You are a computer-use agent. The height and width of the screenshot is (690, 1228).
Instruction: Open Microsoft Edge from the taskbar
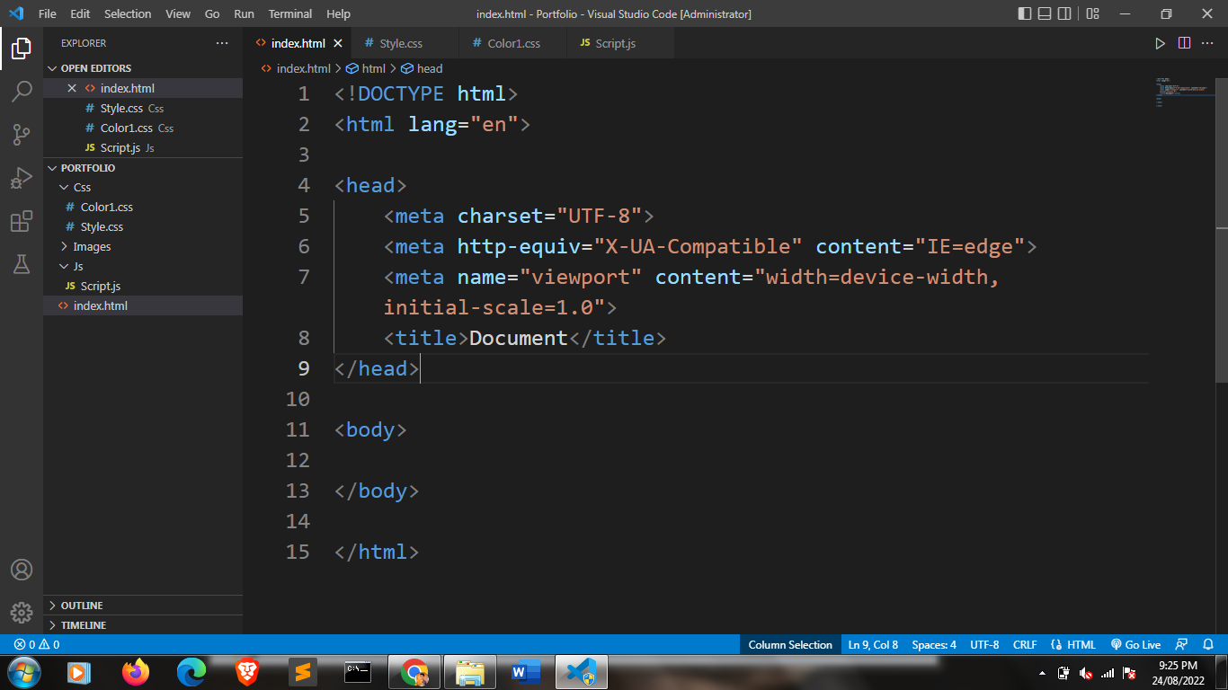pyautogui.click(x=191, y=672)
